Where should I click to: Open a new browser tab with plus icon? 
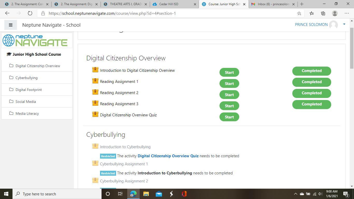(302, 4)
